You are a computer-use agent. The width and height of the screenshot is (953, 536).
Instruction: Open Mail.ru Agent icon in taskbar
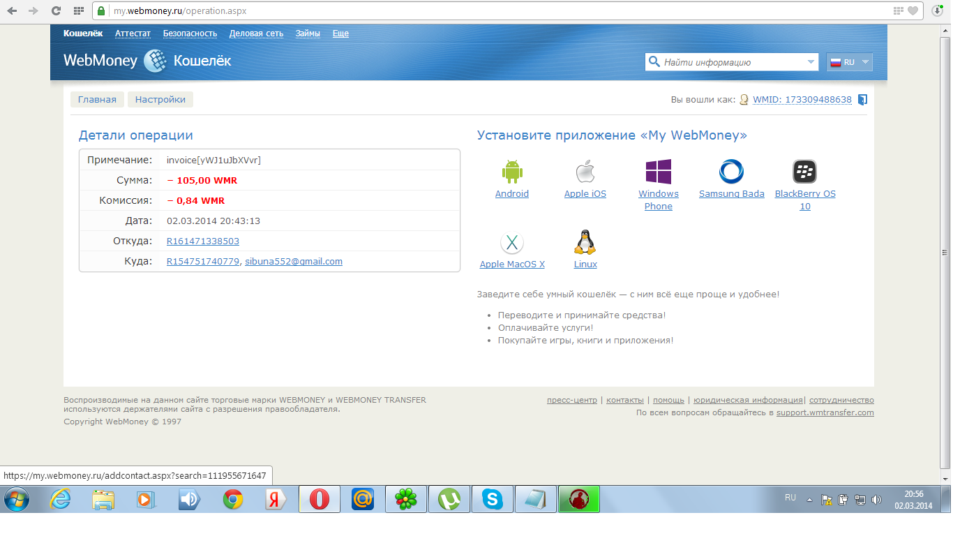[x=363, y=499]
